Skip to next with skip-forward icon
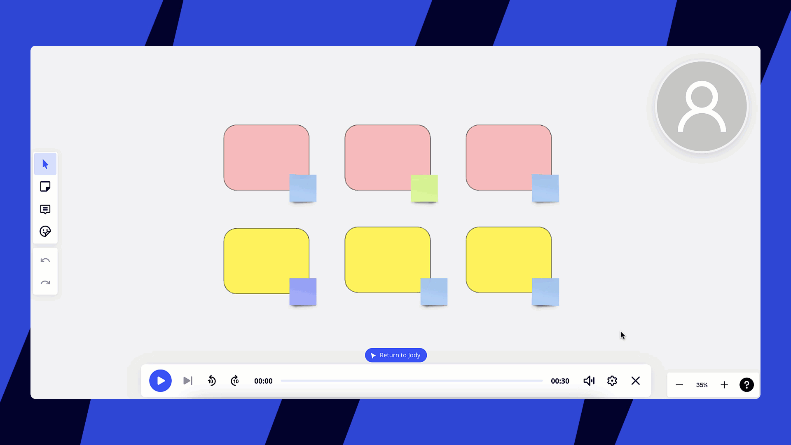Screen dimensions: 791x445 (188, 381)
